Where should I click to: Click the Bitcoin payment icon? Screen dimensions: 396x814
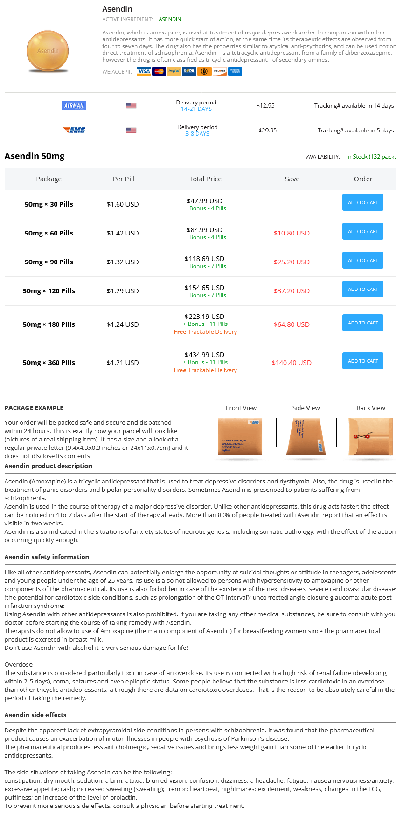click(x=204, y=71)
